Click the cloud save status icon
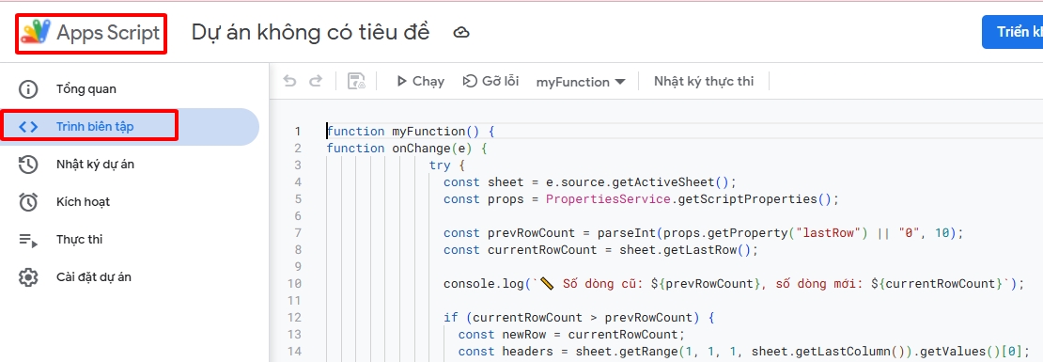The width and height of the screenshot is (1043, 362). [x=461, y=33]
